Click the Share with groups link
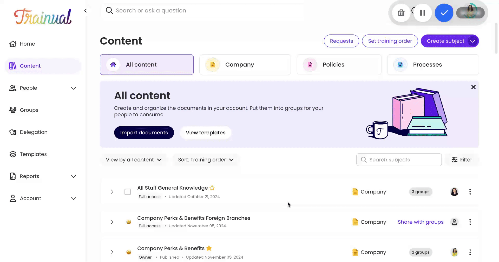 point(421,222)
